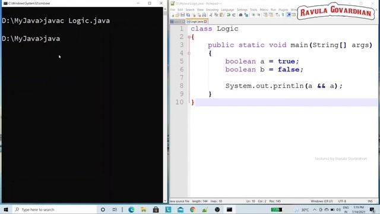Click the 'Windows (CR LF)' status bar entry
Screen dimensions: 380x214
point(322,201)
